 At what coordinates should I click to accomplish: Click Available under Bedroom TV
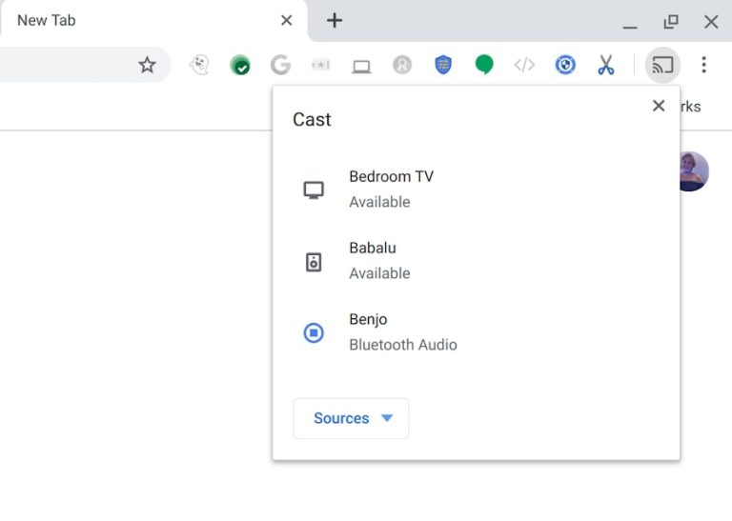[x=379, y=202]
